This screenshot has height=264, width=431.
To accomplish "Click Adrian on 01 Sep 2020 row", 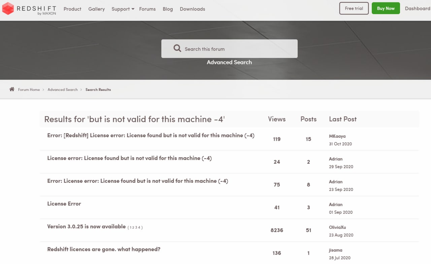I will tap(336, 205).
